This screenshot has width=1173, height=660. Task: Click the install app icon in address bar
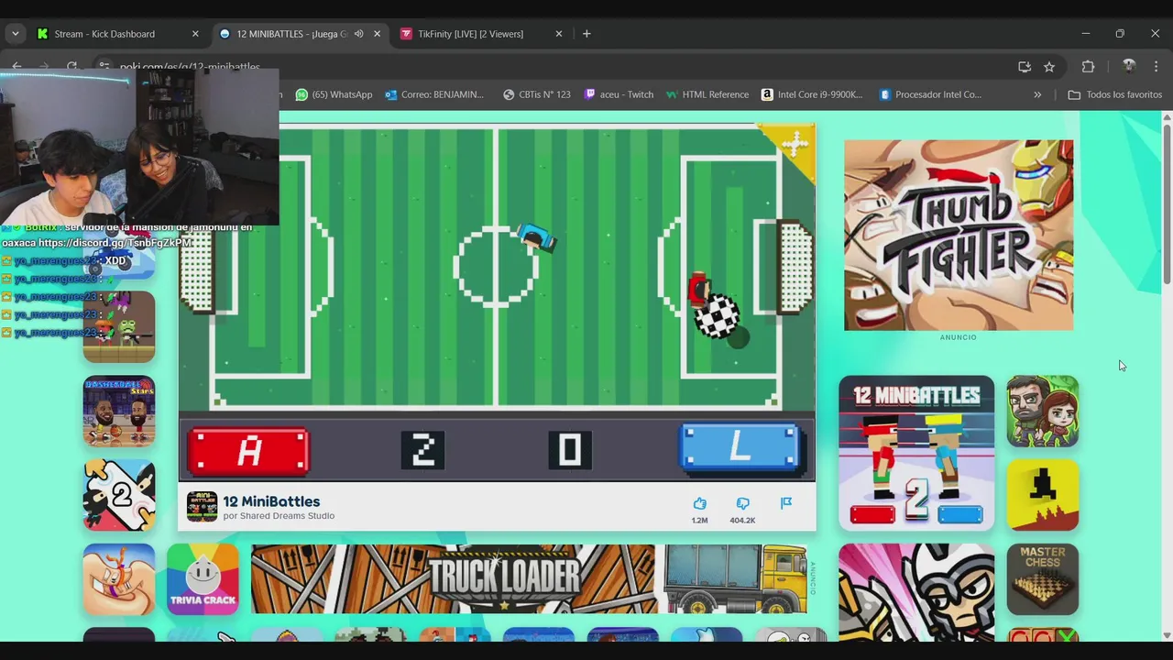click(x=1025, y=67)
